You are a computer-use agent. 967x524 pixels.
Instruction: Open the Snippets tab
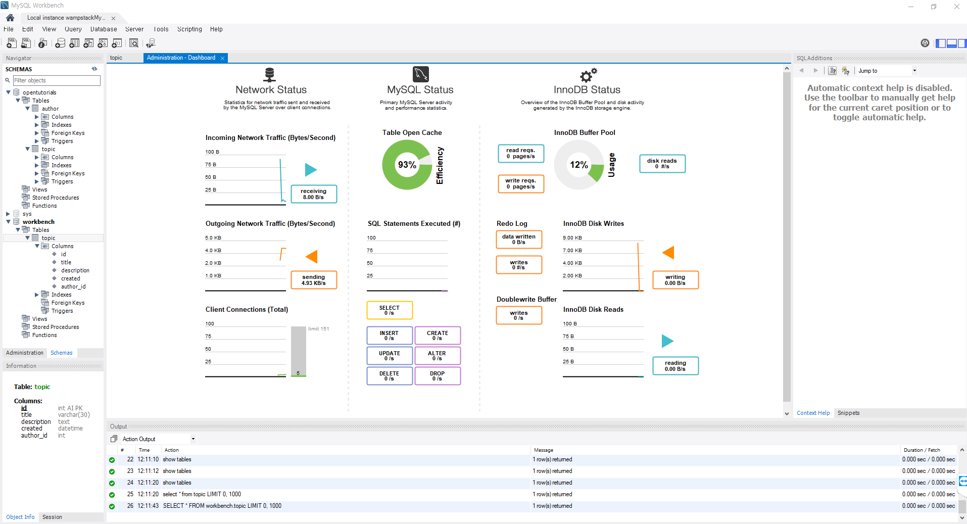coord(848,413)
